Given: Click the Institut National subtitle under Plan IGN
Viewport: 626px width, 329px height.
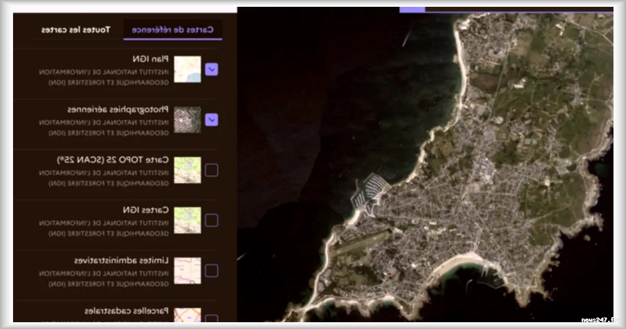Looking at the screenshot, I should 104,77.
